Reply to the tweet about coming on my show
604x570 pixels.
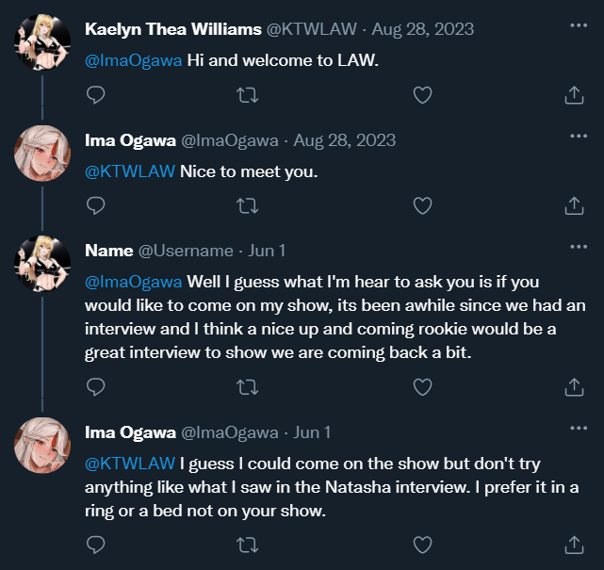(95, 386)
